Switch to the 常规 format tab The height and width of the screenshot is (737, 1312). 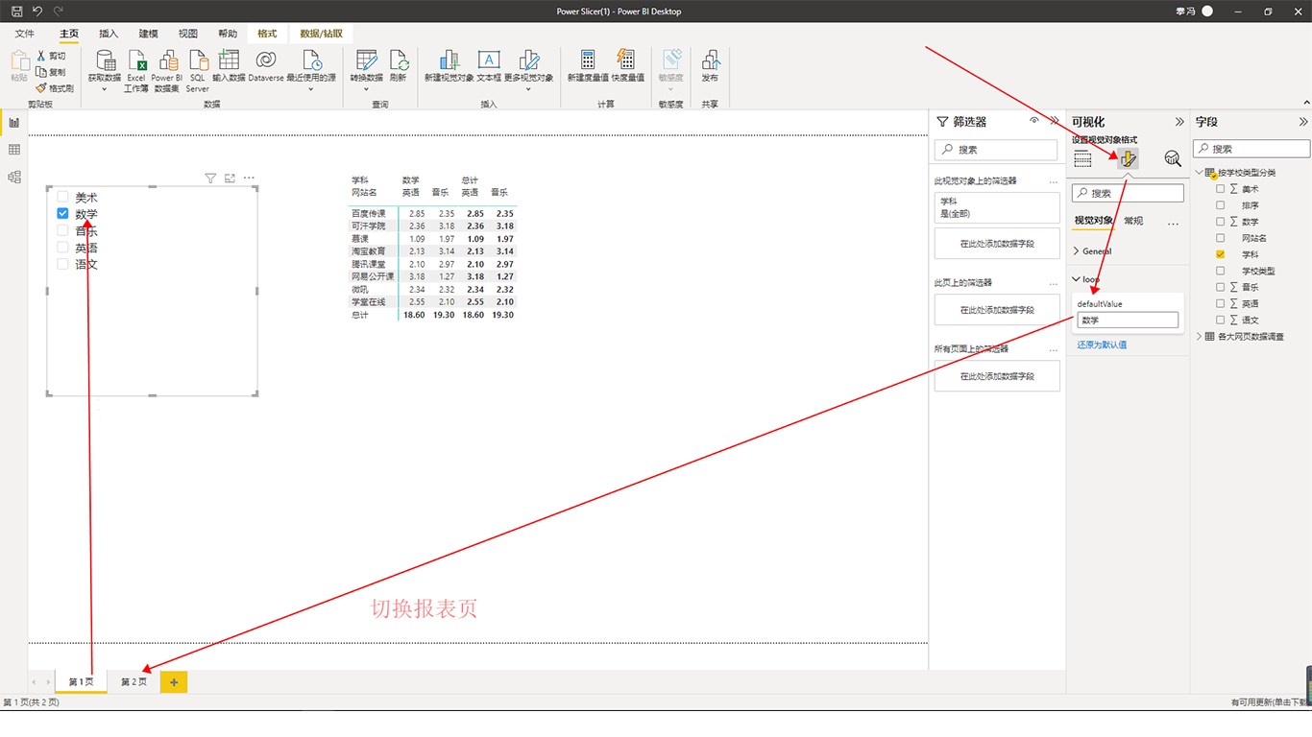[x=1133, y=221]
